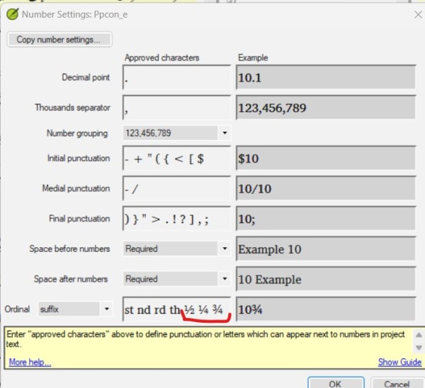Edit the Final punctuation field
This screenshot has height=388, width=425.
click(x=176, y=219)
